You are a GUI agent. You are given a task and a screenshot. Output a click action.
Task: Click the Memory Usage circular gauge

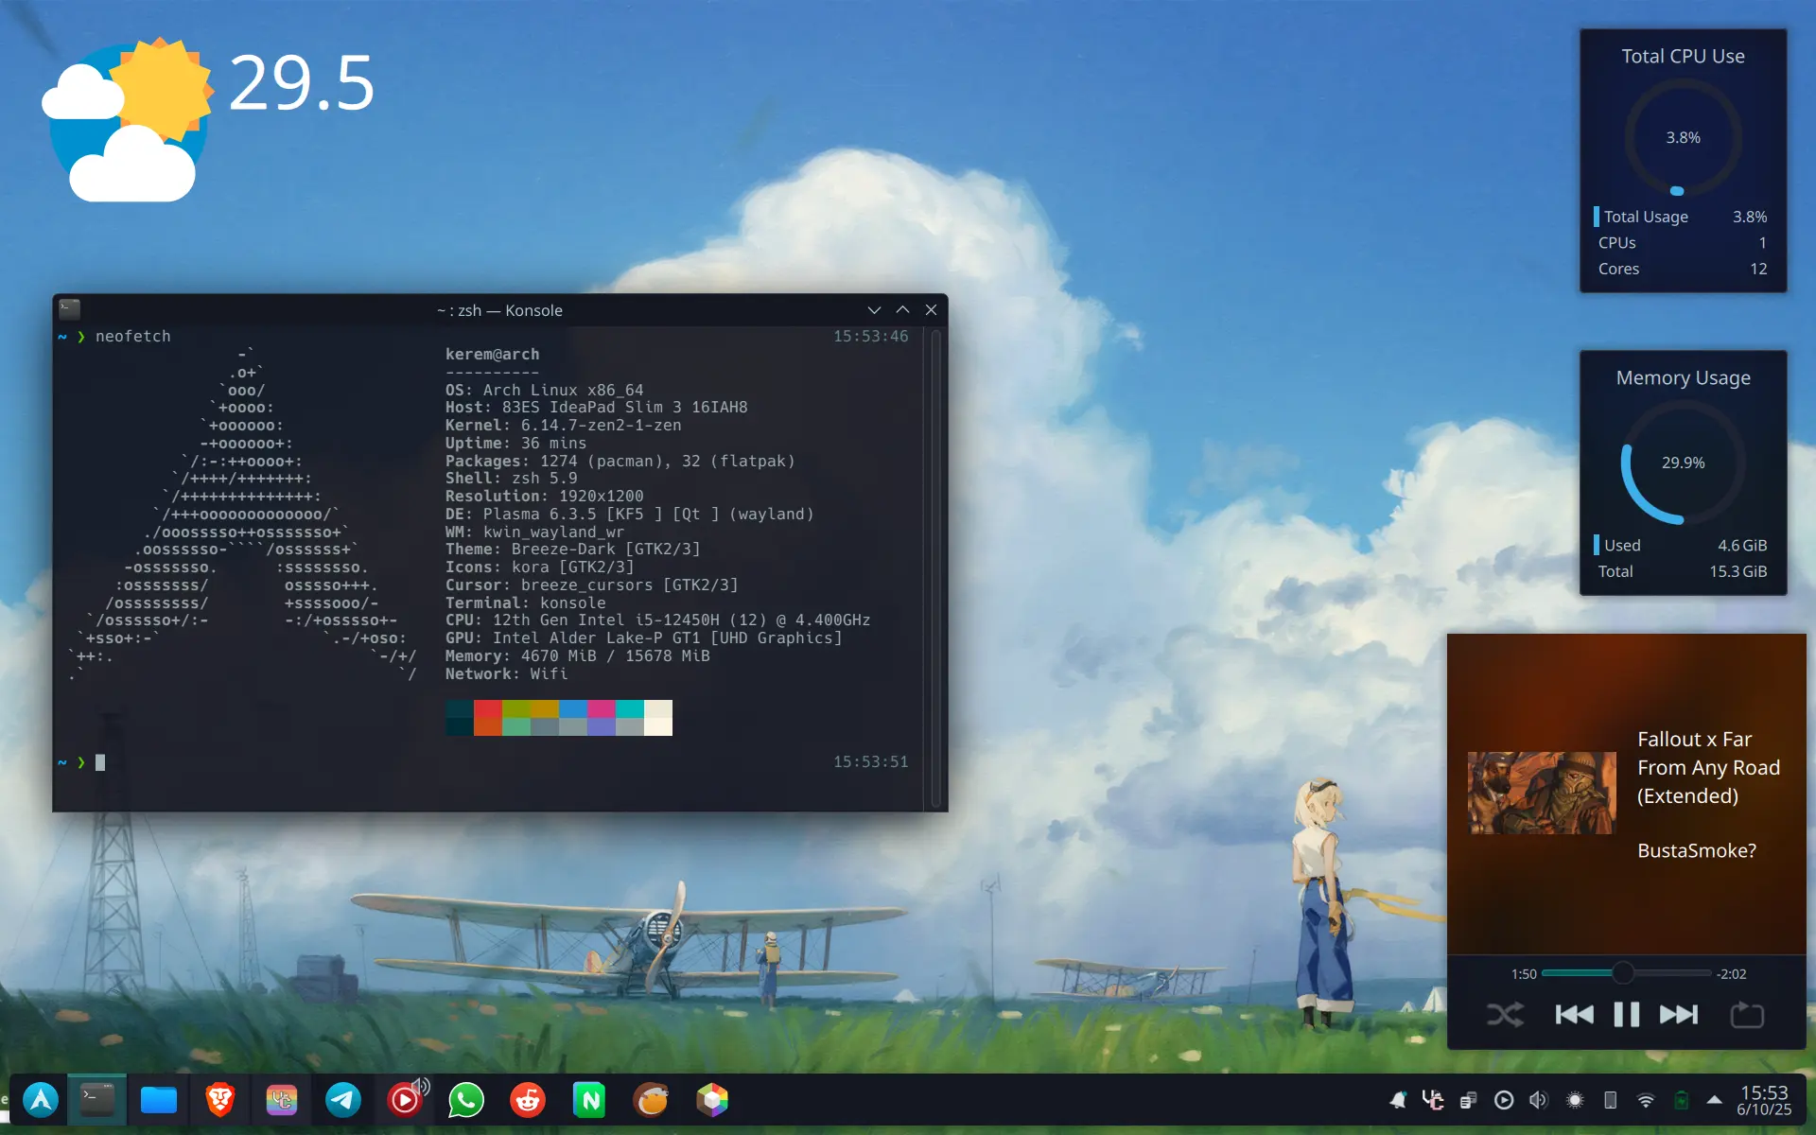[1684, 463]
